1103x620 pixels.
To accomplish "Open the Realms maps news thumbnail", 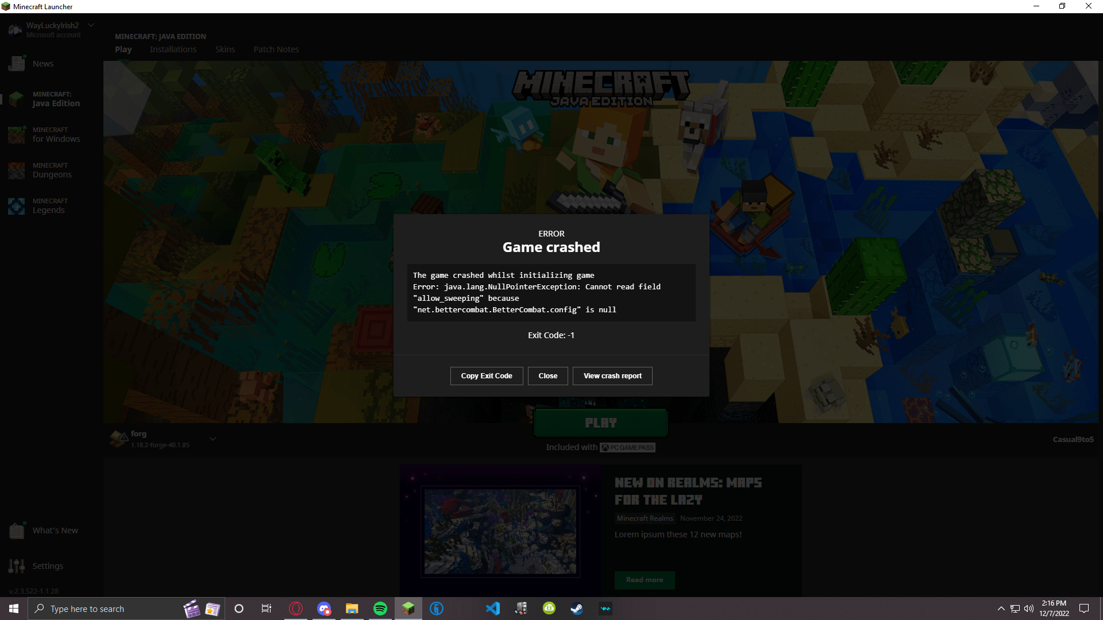I will (500, 531).
